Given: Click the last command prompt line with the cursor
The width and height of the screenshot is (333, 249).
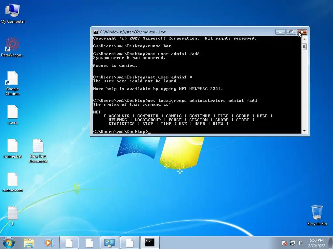Looking at the screenshot, I should (122, 132).
